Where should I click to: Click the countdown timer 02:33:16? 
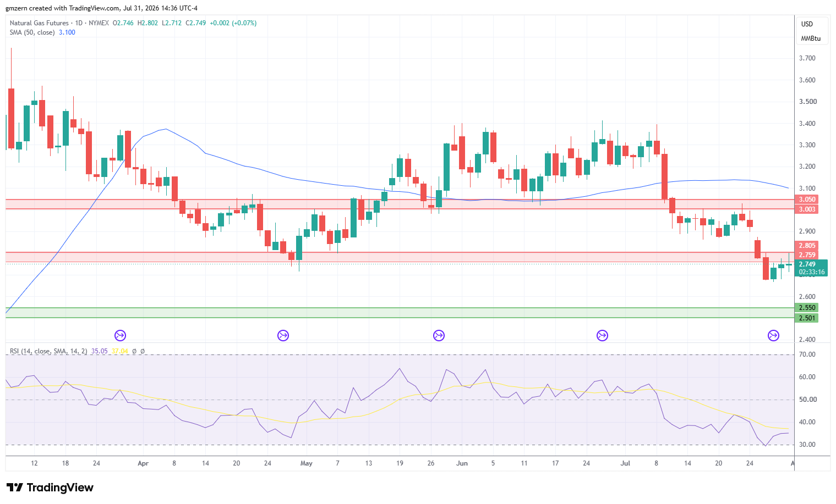(812, 272)
